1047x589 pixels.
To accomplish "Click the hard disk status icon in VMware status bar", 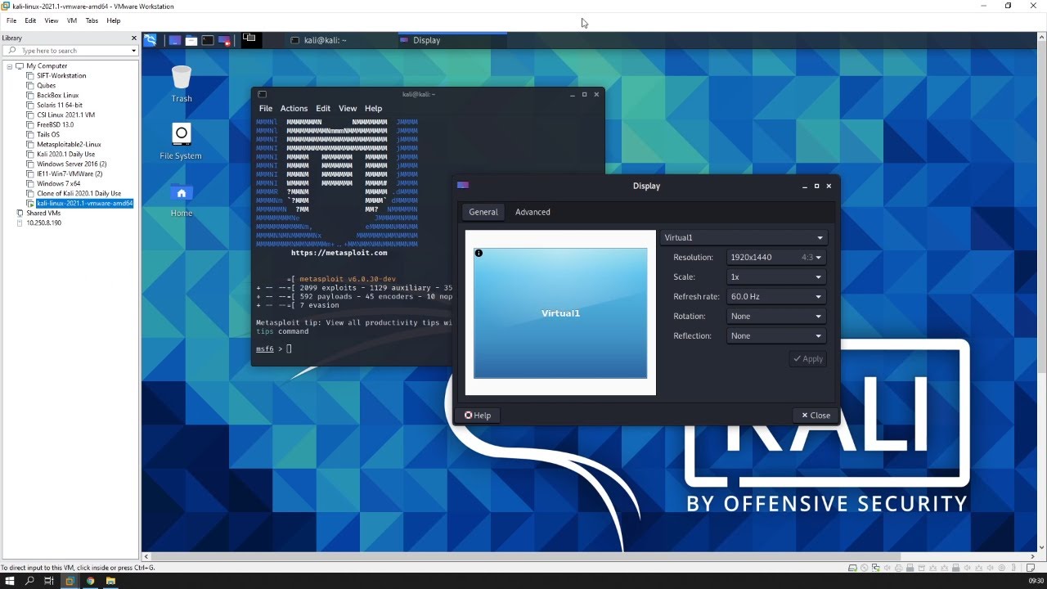I will 852,568.
